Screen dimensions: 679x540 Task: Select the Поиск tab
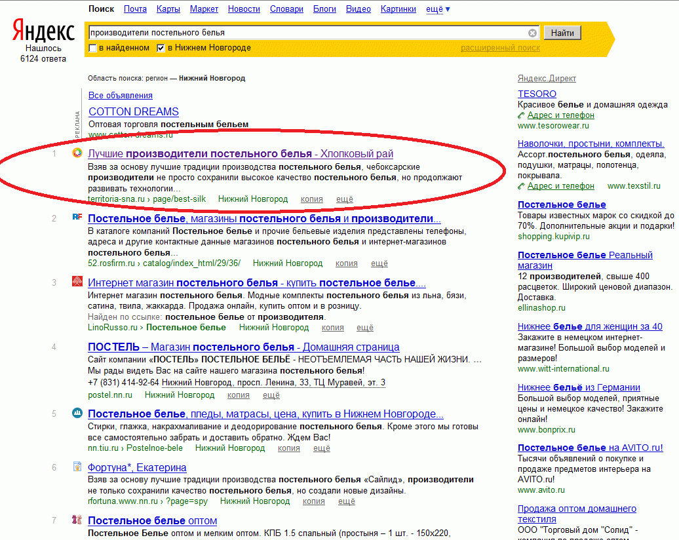click(102, 9)
